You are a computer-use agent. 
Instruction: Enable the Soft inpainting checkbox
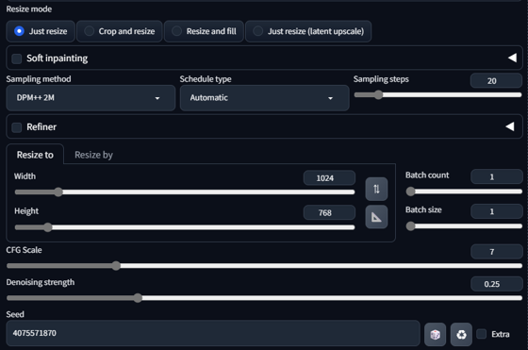click(17, 58)
